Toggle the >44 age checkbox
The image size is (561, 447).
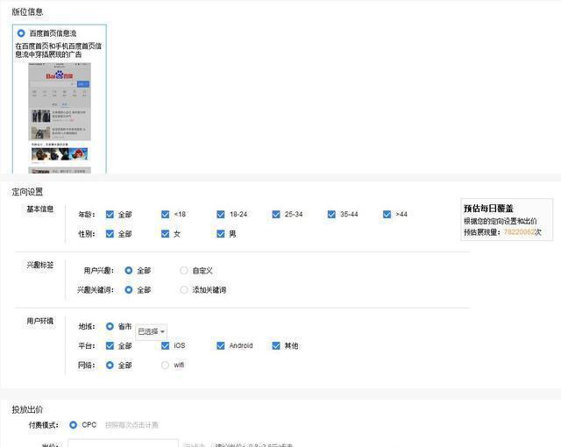pyautogui.click(x=387, y=214)
